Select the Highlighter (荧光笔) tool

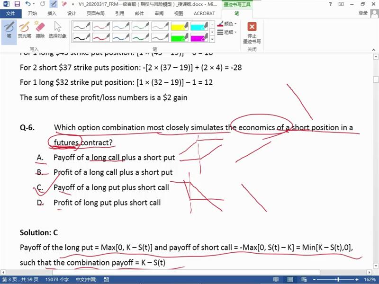[25, 30]
